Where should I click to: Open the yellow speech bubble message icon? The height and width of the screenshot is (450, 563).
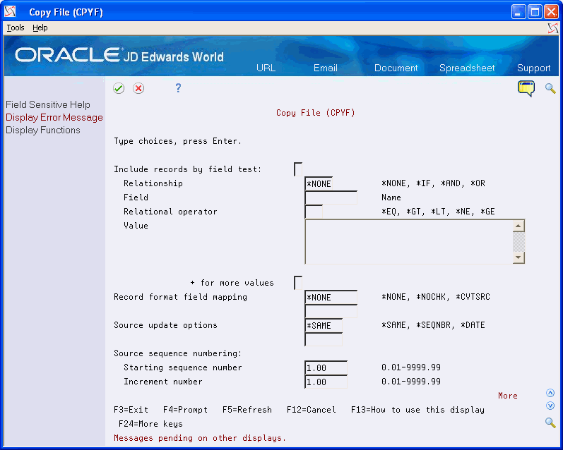click(526, 88)
